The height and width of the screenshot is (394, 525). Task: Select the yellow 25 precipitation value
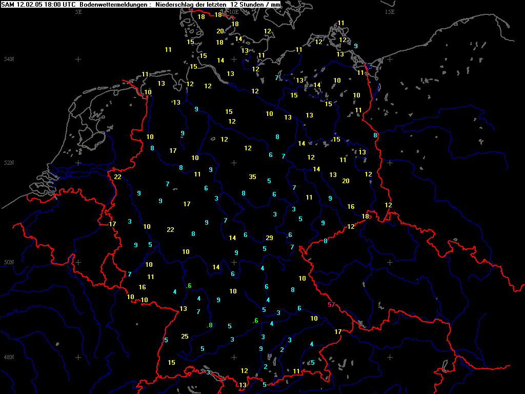pos(185,337)
